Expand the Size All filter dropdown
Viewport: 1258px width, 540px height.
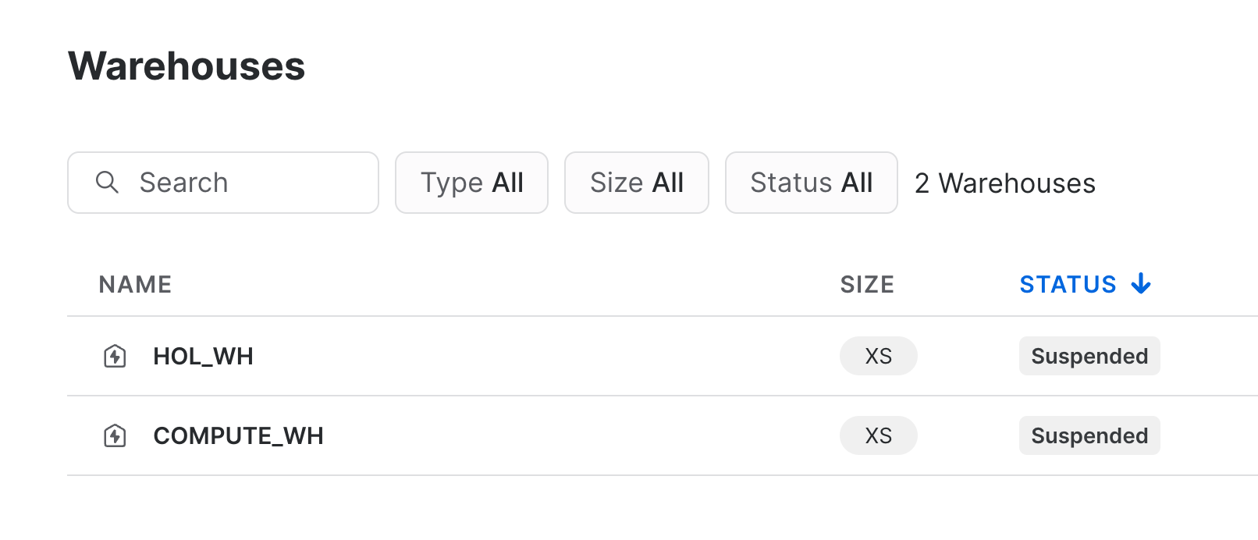[636, 183]
